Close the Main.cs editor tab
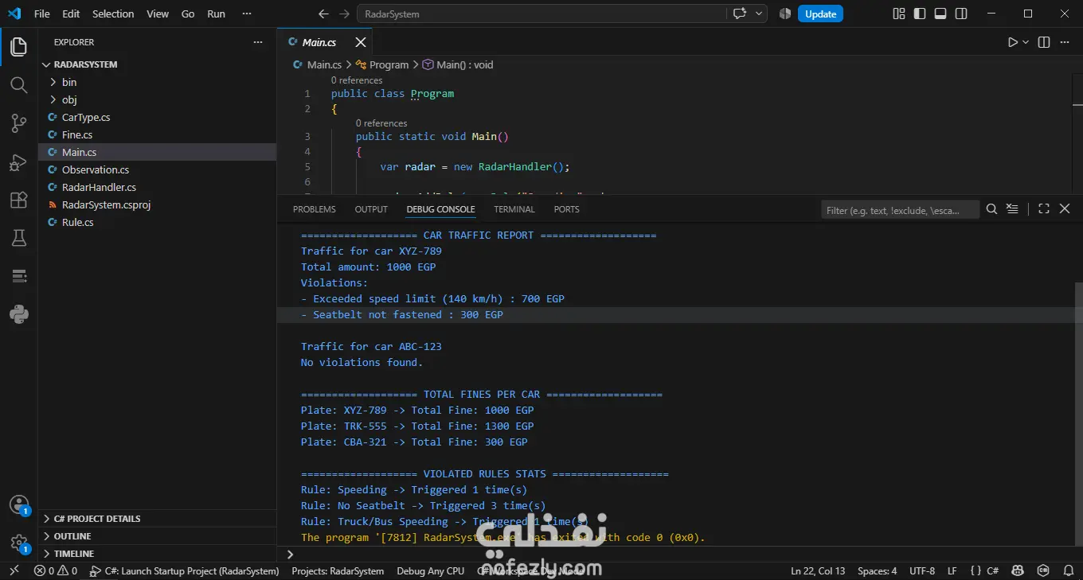Screen dimensions: 1083x580 pyautogui.click(x=361, y=42)
